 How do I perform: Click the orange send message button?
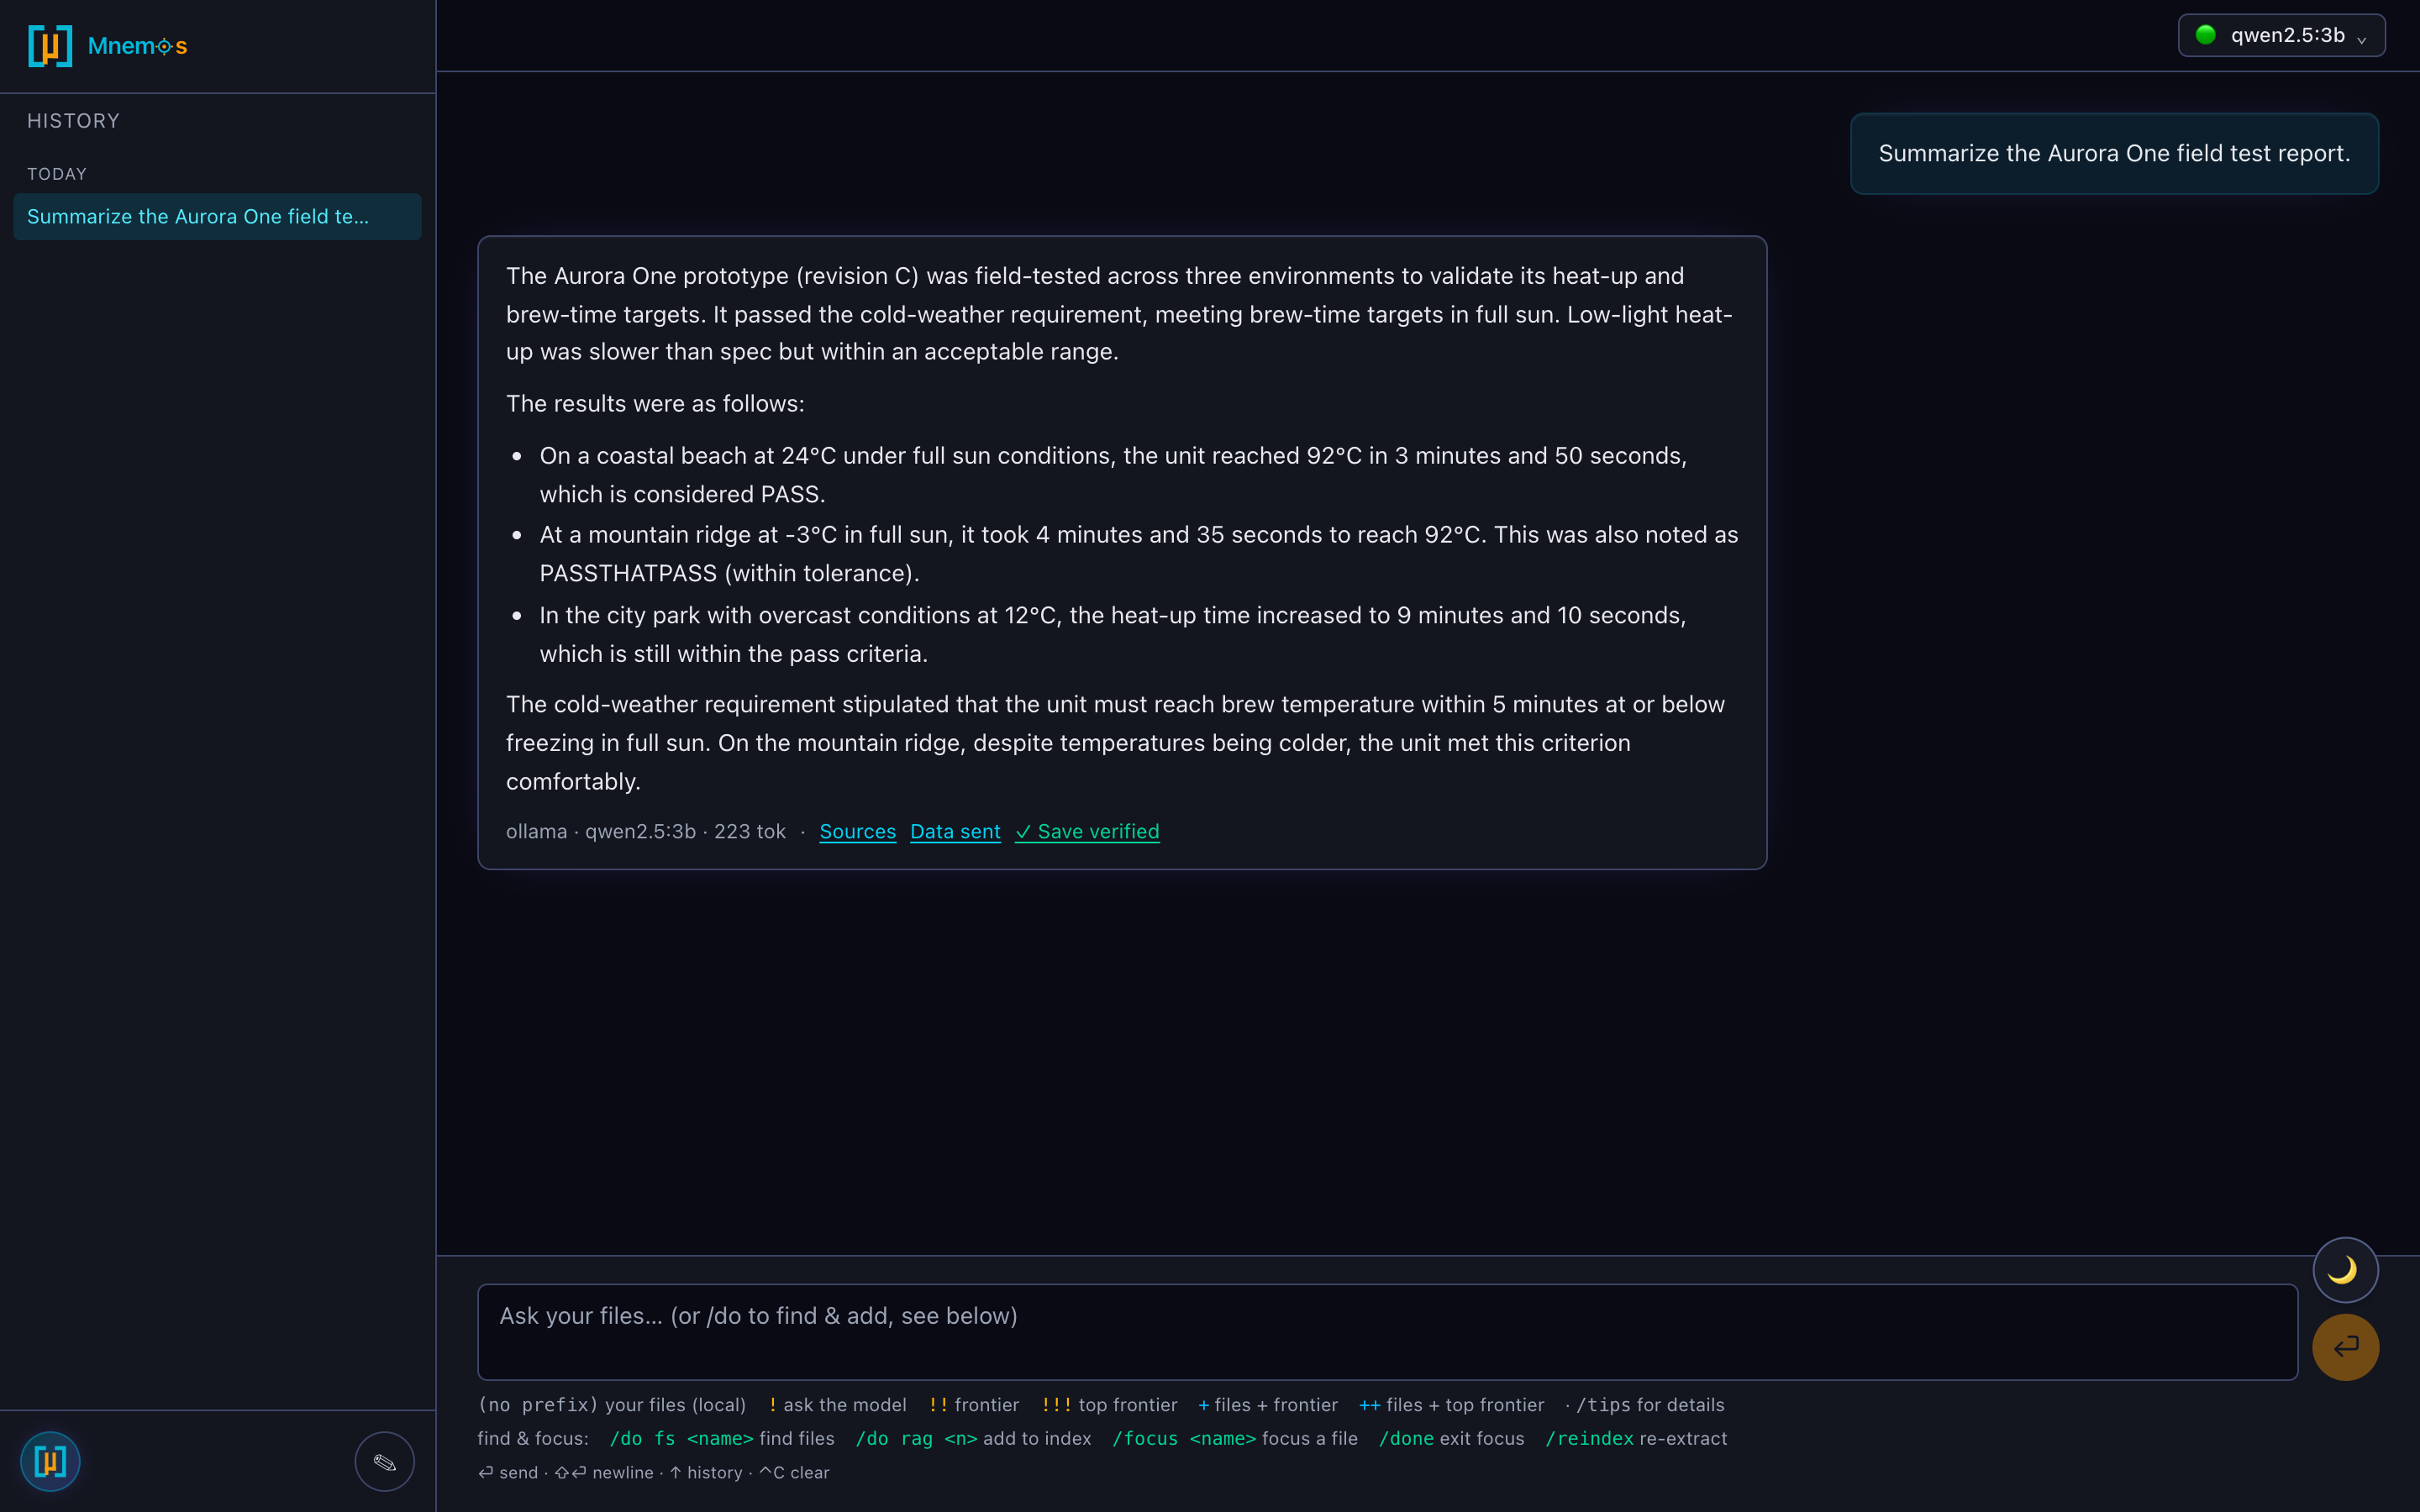2344,1347
